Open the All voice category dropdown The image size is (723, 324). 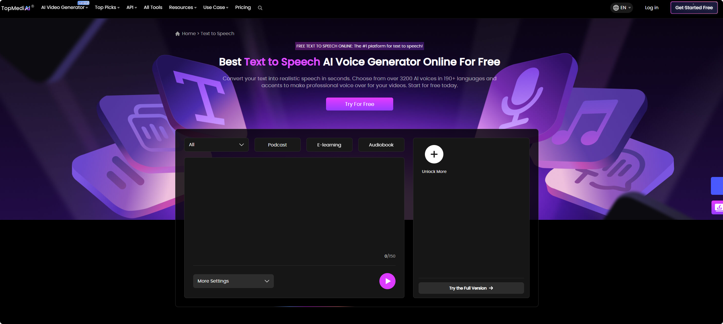coord(216,145)
